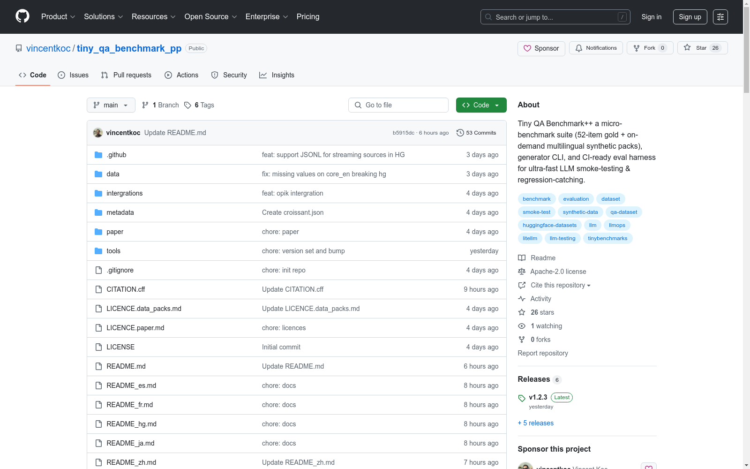Open the data folder
Viewport: 750px width, 469px height.
pyautogui.click(x=113, y=174)
